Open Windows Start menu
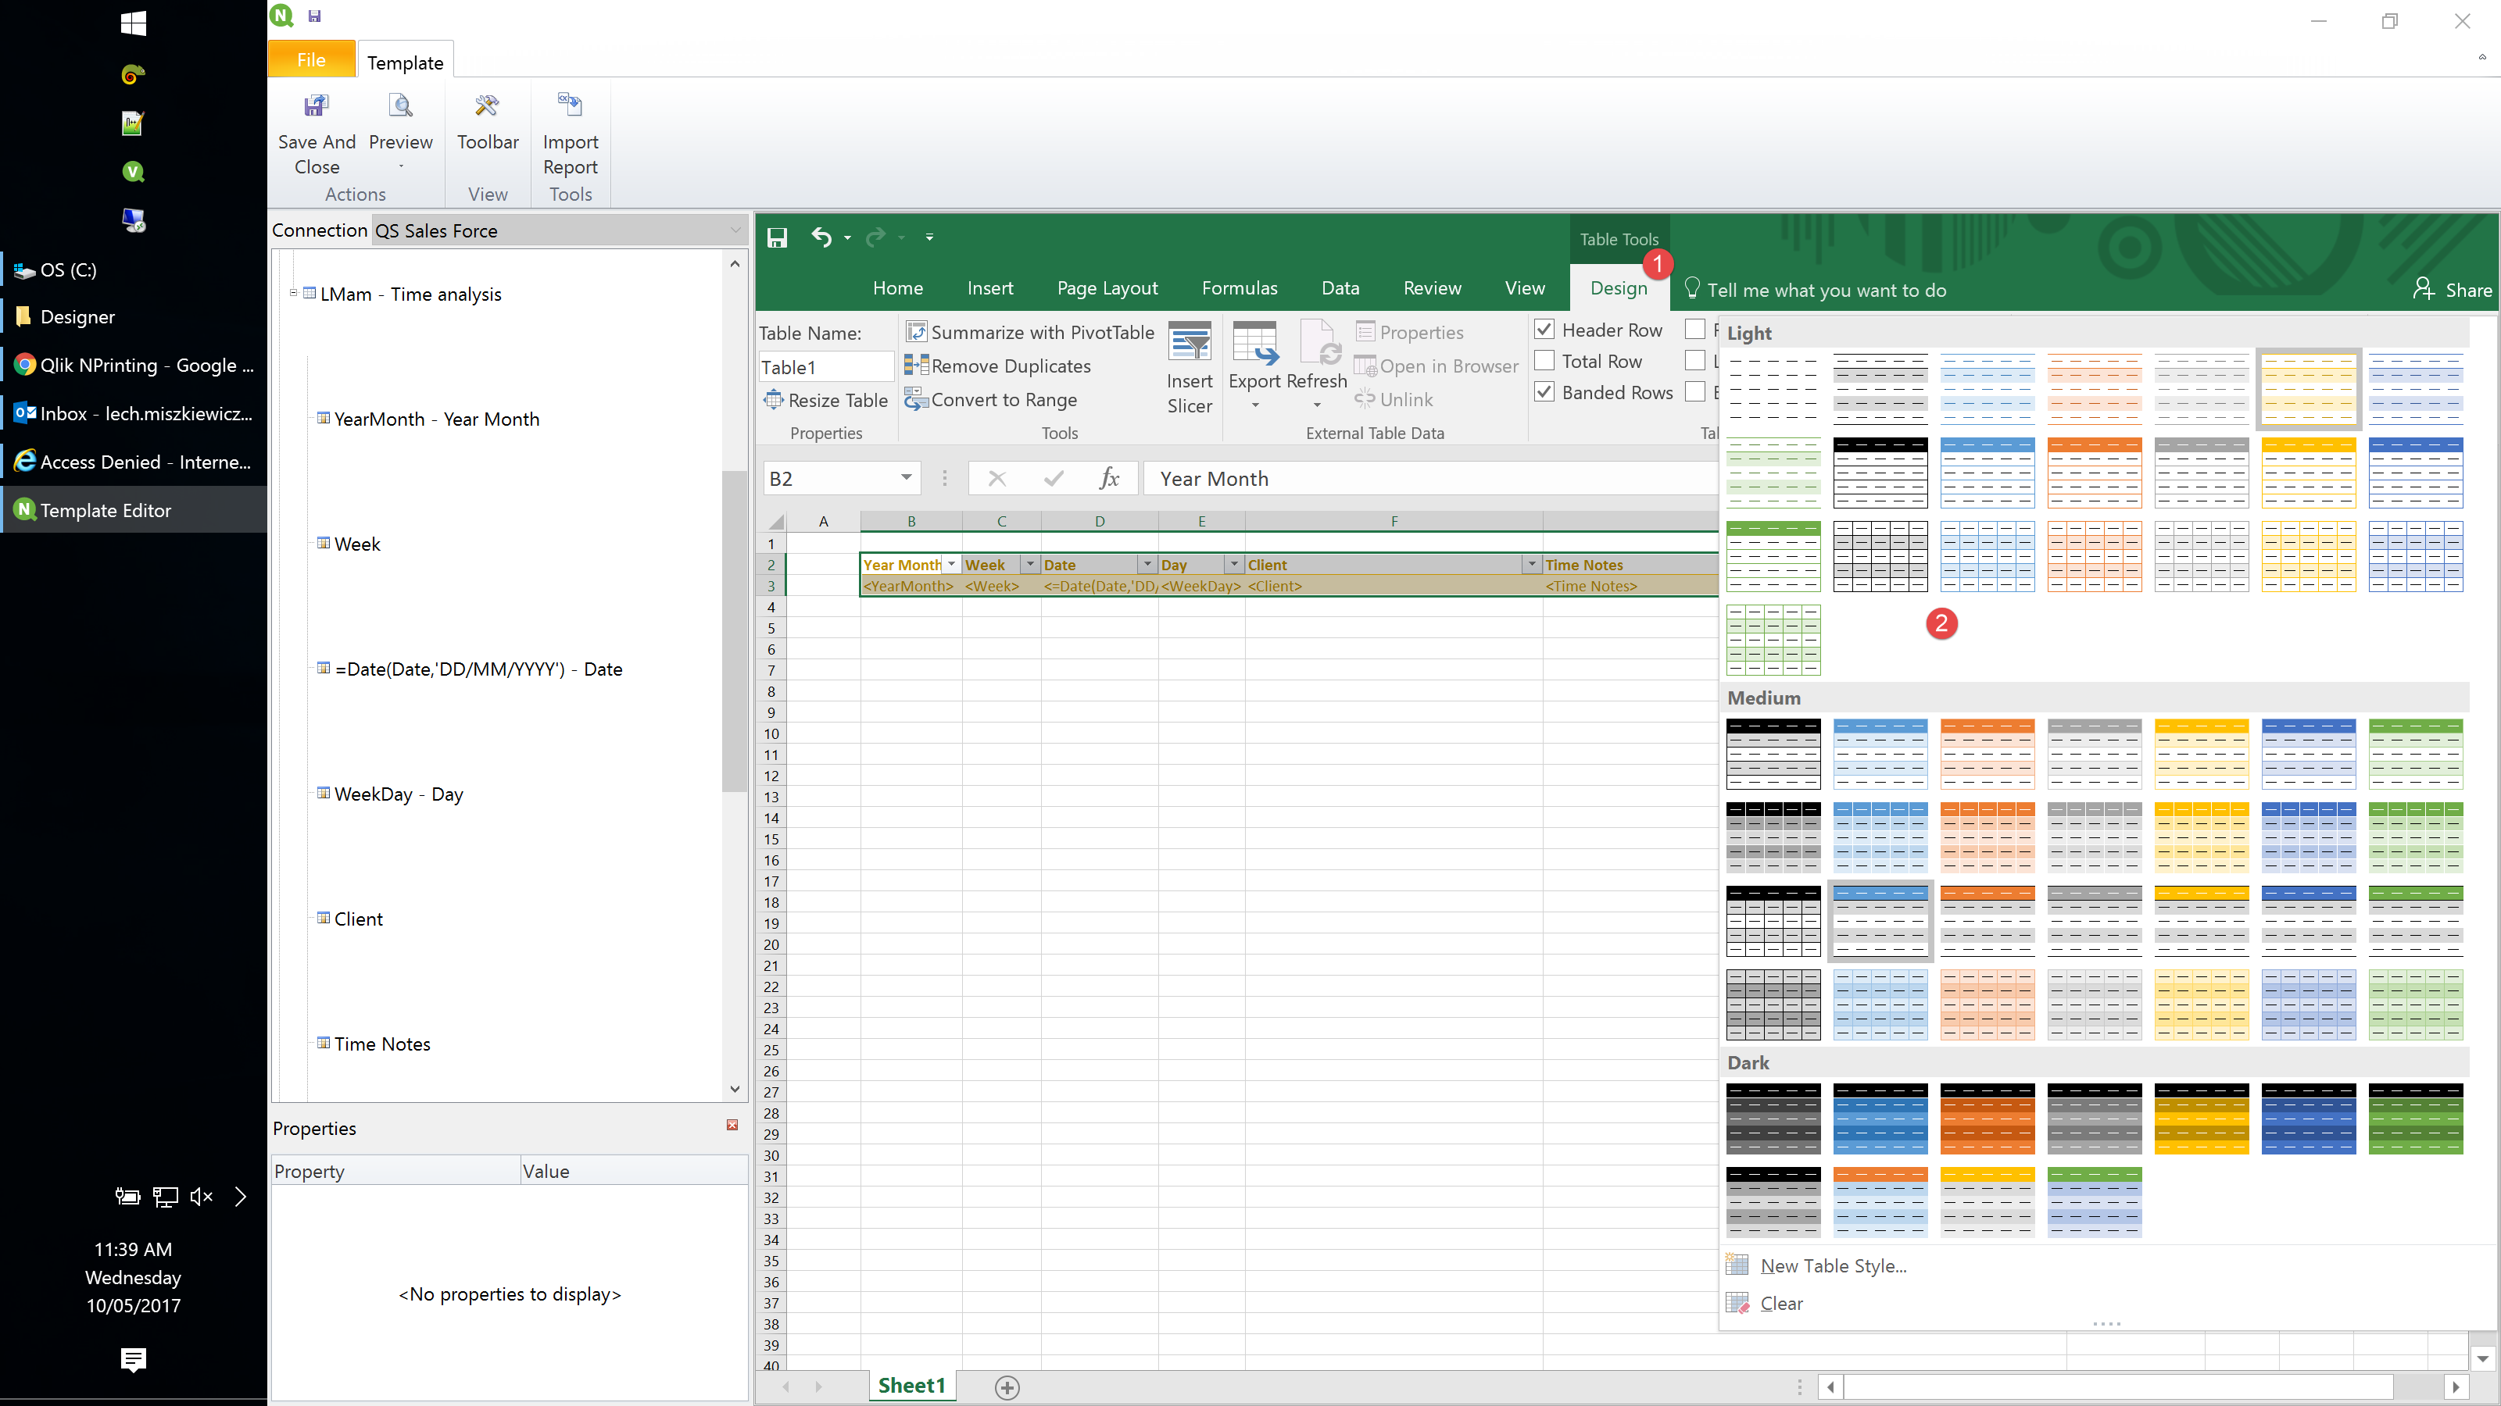Screen dimensions: 2501x1406 coord(133,23)
